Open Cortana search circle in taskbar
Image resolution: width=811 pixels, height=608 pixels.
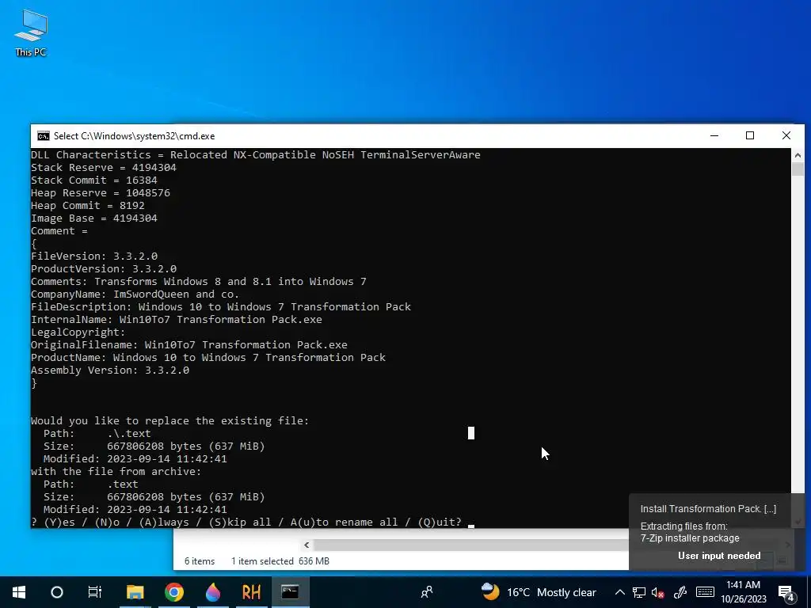click(x=57, y=592)
